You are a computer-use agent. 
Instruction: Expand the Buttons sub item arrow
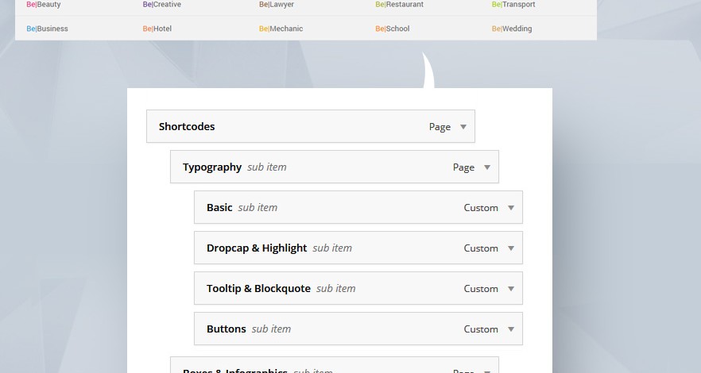point(511,329)
